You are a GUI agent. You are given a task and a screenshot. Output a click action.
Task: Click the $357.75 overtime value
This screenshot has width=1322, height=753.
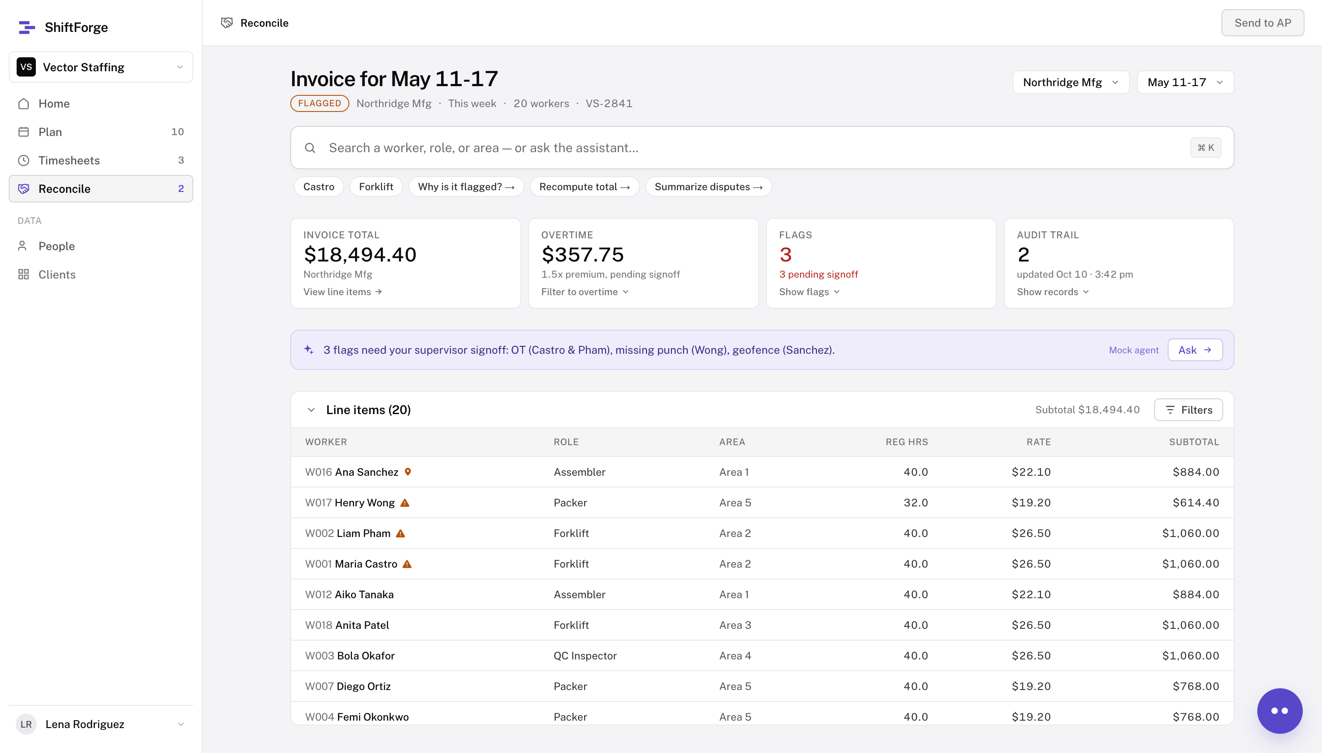pyautogui.click(x=582, y=254)
